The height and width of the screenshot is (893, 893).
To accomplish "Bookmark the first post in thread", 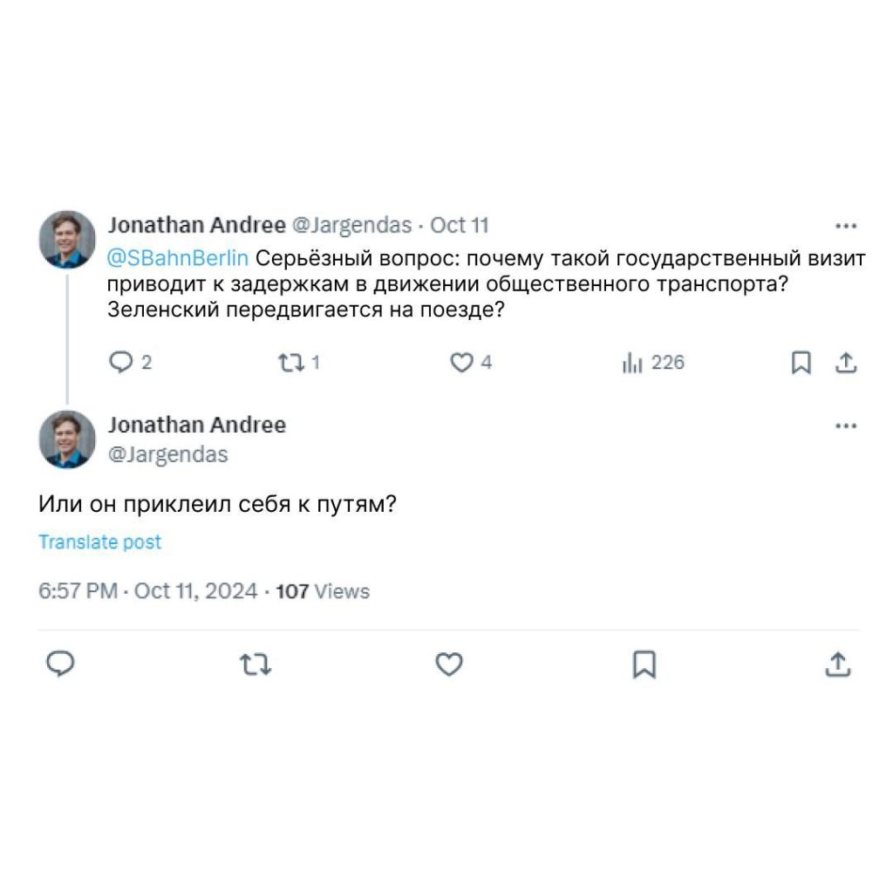I will pyautogui.click(x=801, y=363).
